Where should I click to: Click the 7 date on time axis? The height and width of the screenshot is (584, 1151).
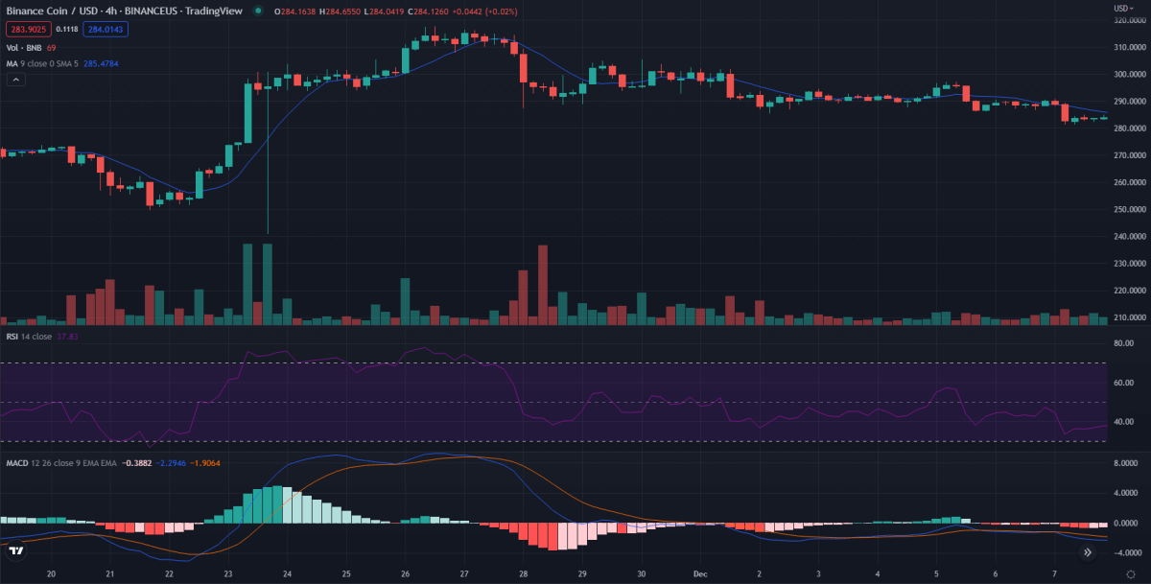[x=1054, y=573]
